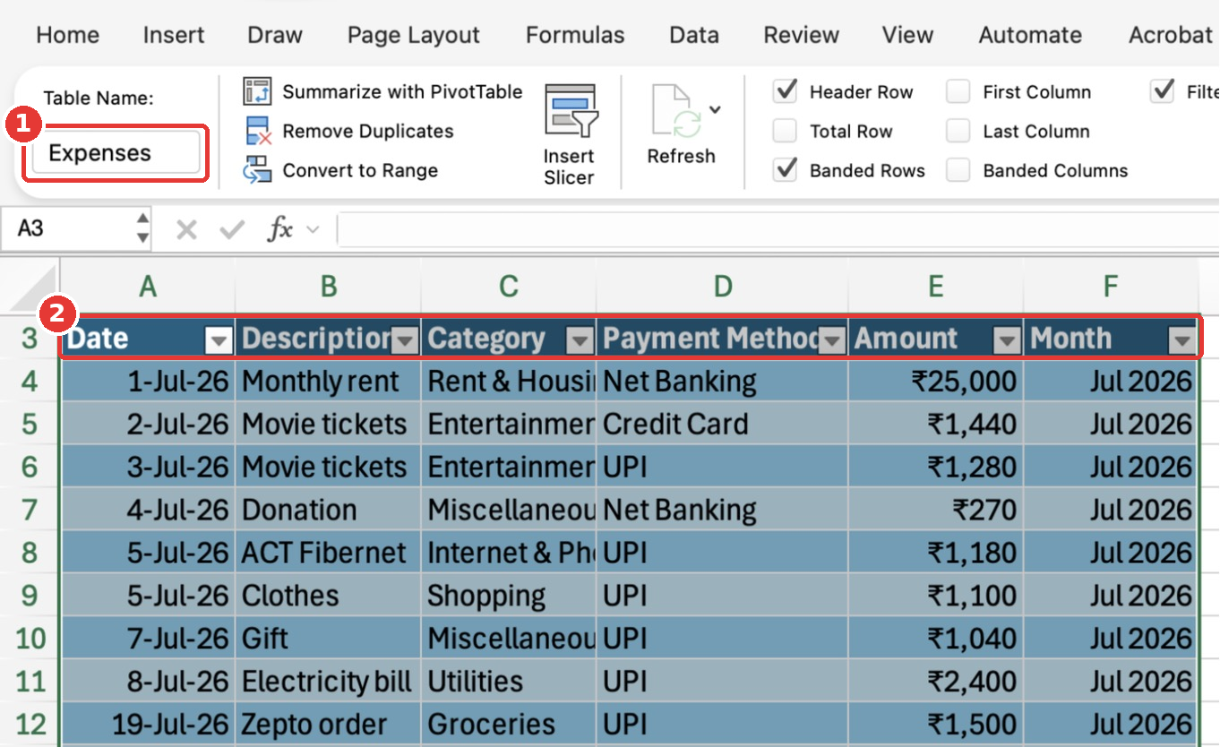Click the fx Insert Function icon
The width and height of the screenshot is (1220, 747).
click(x=279, y=230)
